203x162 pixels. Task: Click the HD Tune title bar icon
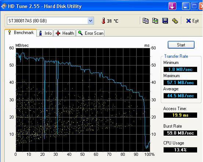click(x=4, y=6)
